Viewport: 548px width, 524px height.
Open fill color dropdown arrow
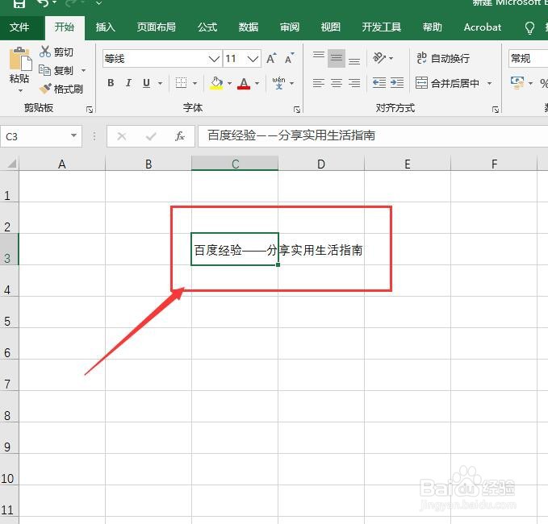(230, 83)
